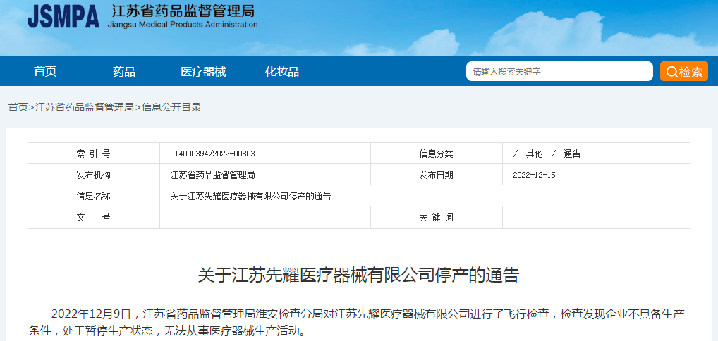Click the 信息名称 label cell

click(93, 196)
